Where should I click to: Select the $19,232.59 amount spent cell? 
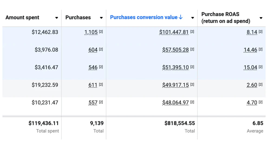tap(45, 85)
